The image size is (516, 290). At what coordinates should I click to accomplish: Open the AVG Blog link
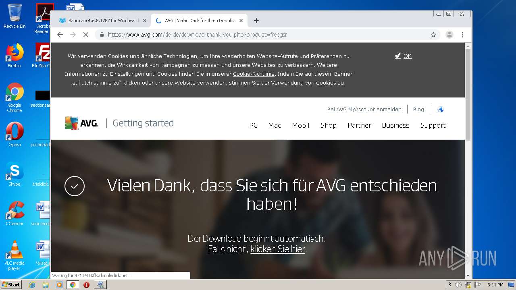(x=418, y=109)
